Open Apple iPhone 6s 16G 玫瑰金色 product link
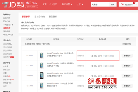This screenshot has width=138, height=92. point(60,64)
